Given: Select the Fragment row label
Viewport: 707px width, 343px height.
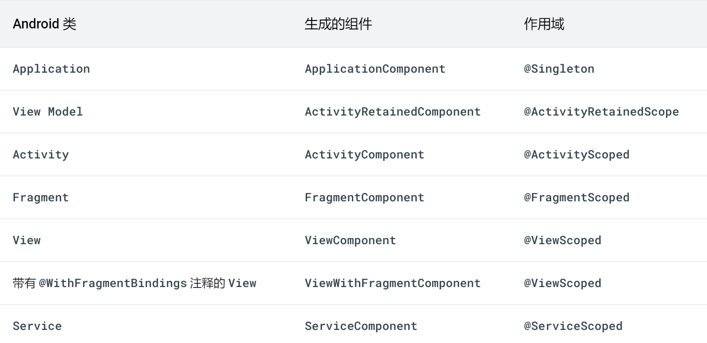Looking at the screenshot, I should pos(41,197).
